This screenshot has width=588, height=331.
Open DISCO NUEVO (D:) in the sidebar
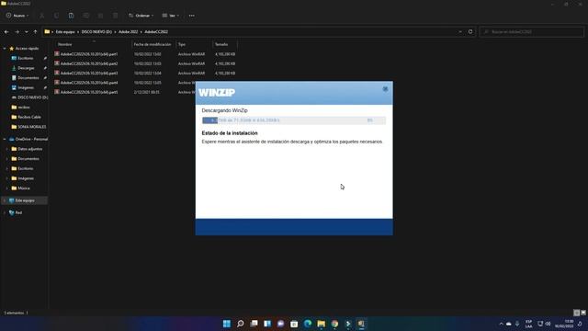coord(32,97)
